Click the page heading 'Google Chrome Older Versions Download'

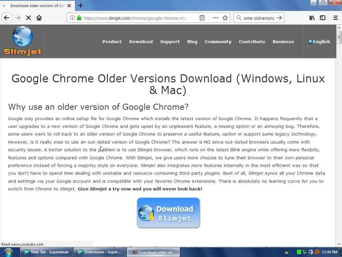168,84
